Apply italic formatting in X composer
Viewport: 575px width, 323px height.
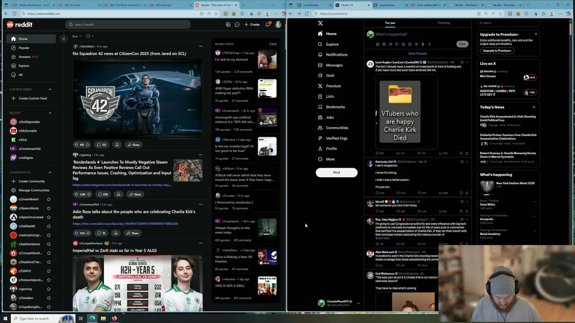pos(429,44)
